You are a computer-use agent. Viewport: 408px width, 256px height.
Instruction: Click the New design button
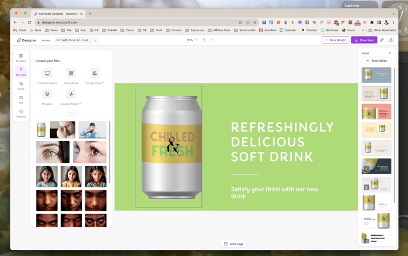pos(336,40)
